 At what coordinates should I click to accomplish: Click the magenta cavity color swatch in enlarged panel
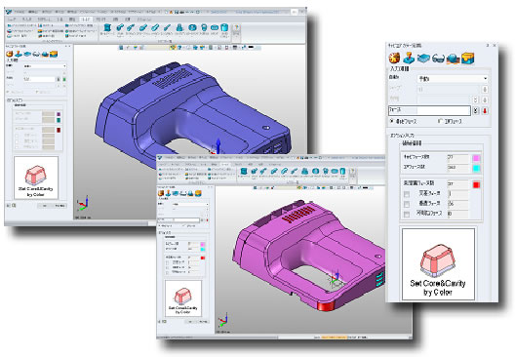[x=476, y=158]
